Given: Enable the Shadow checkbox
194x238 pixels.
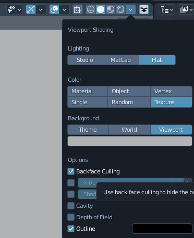Looking at the screenshot, I should [71, 194].
